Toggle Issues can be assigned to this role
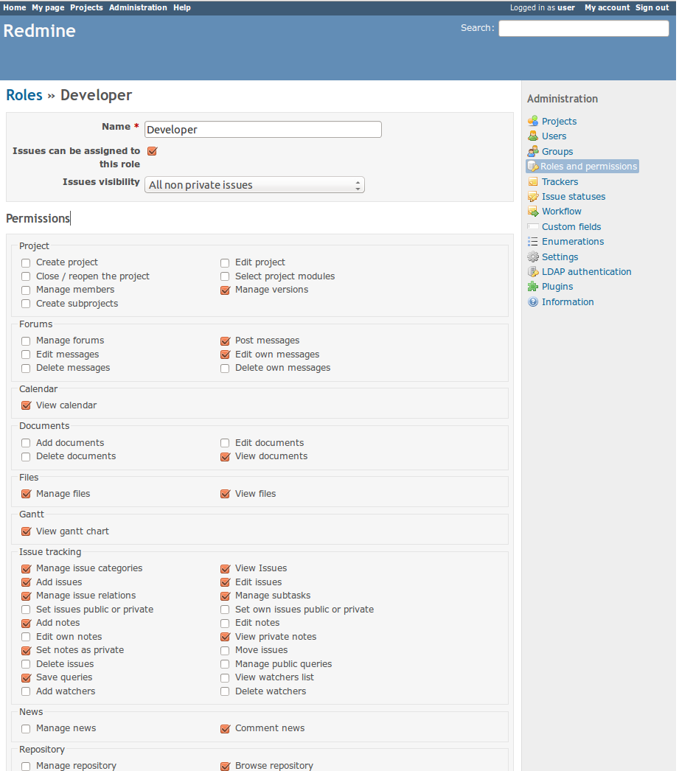 (x=152, y=151)
